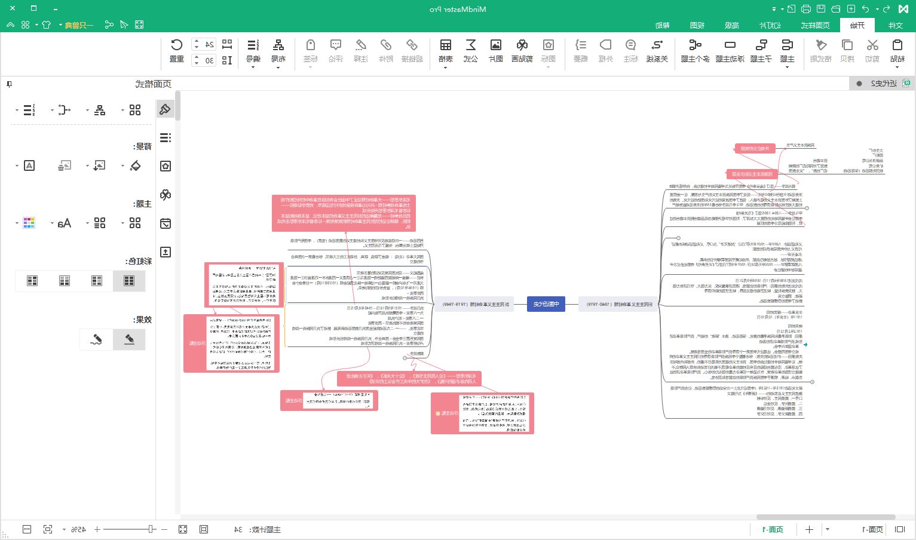This screenshot has width=916, height=540.
Task: Open the task calendar panel in side strip
Action: pos(166,223)
